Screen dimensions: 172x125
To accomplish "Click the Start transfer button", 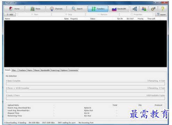I will [x=34, y=15].
